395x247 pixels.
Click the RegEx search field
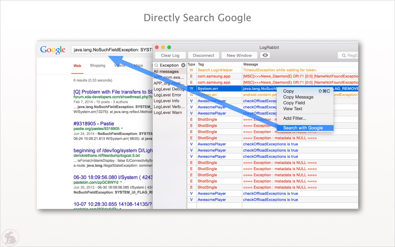(348, 55)
